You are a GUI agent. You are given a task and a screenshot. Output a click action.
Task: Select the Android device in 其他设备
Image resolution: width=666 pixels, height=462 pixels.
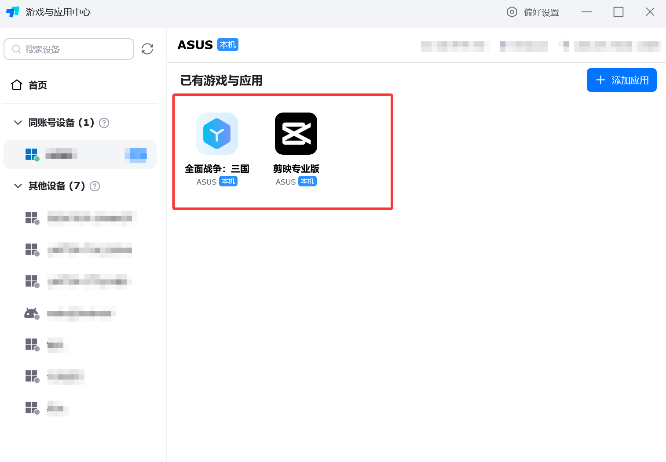click(x=70, y=313)
